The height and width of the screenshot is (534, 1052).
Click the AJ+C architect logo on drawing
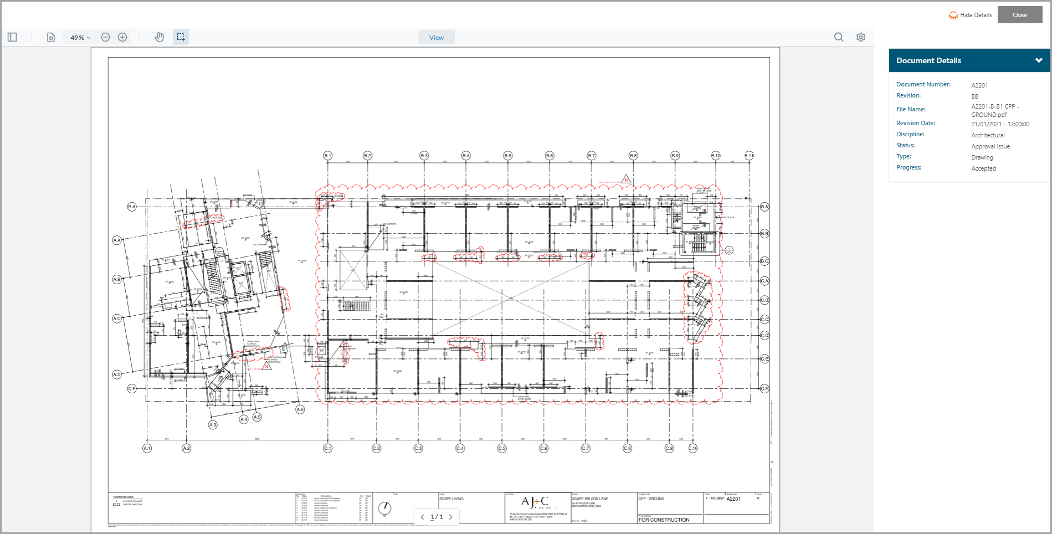[535, 502]
